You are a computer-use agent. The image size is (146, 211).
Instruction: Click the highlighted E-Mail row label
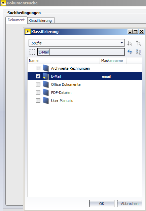point(56,76)
